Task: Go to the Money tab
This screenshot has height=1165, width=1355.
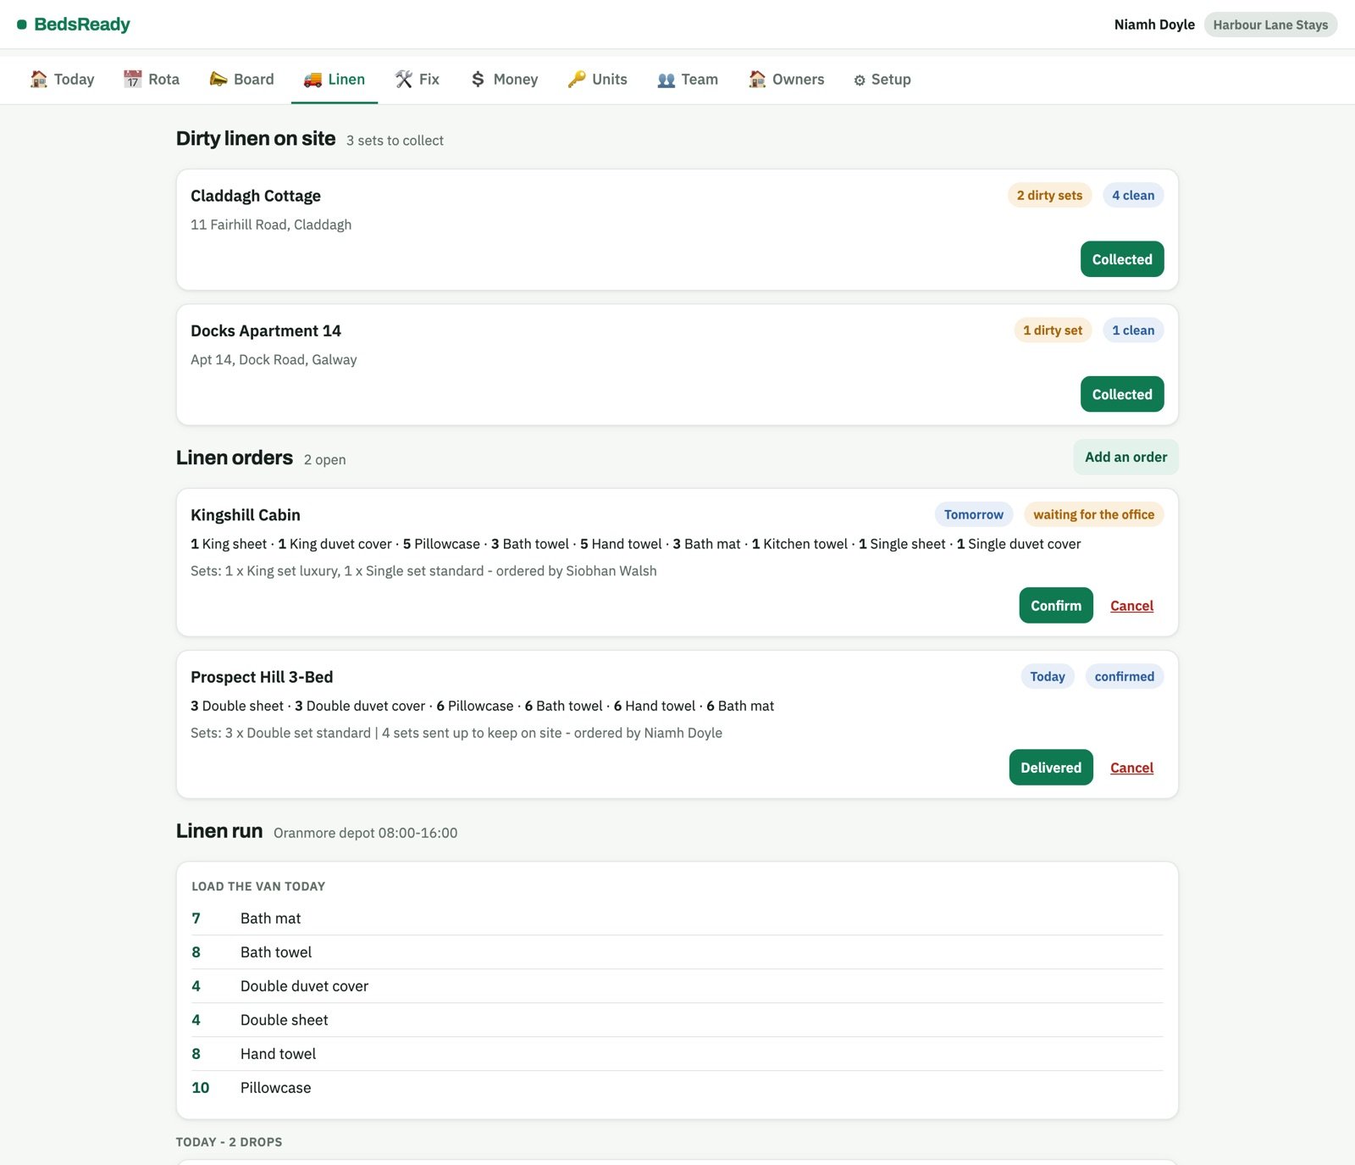Action: pyautogui.click(x=504, y=79)
